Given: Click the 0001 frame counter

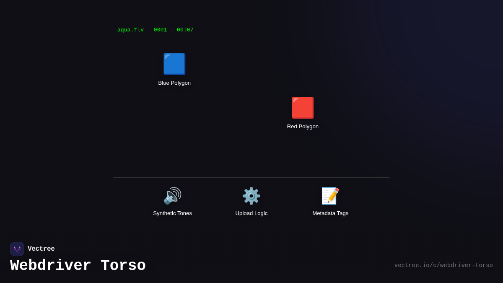Looking at the screenshot, I should pos(160,30).
